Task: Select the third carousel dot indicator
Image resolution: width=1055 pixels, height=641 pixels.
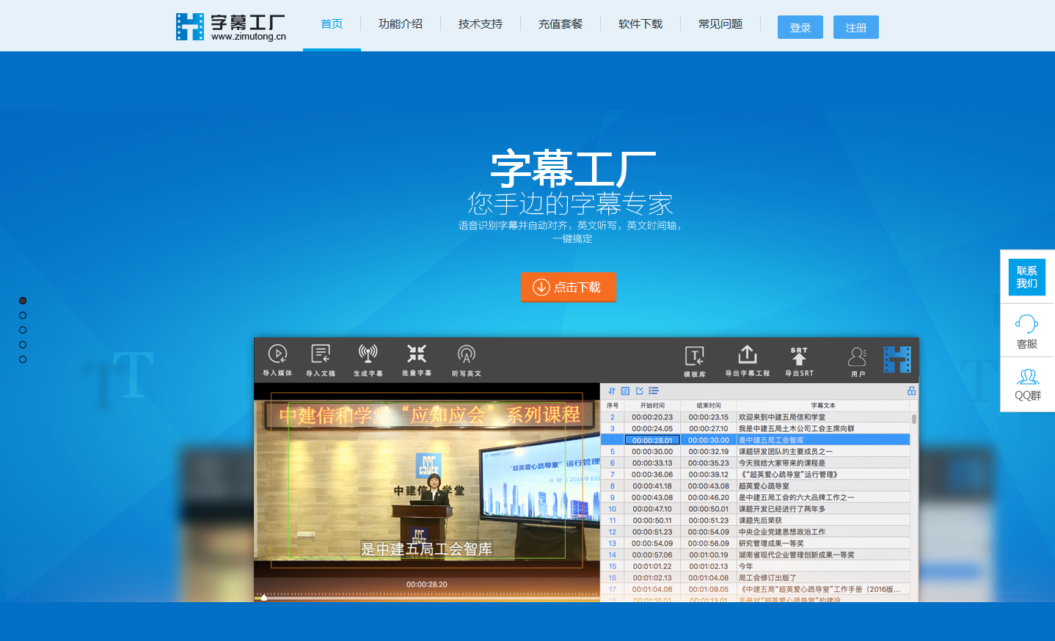Action: tap(23, 330)
